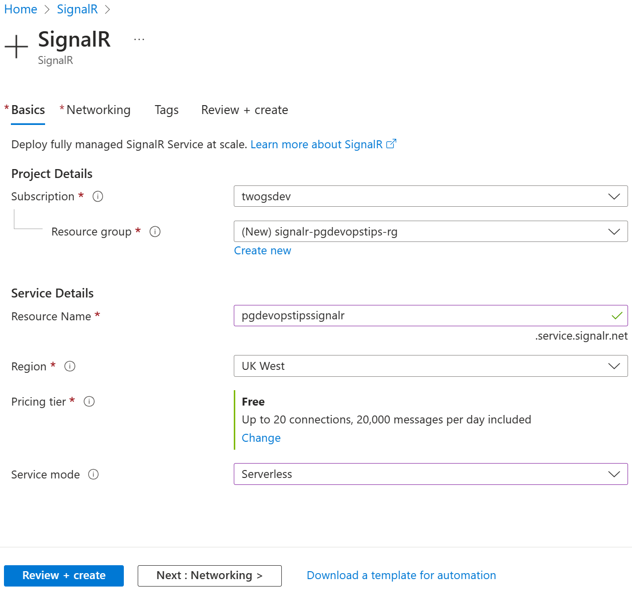Switch to the Networking tab
Screen dimensions: 632x591
click(99, 110)
